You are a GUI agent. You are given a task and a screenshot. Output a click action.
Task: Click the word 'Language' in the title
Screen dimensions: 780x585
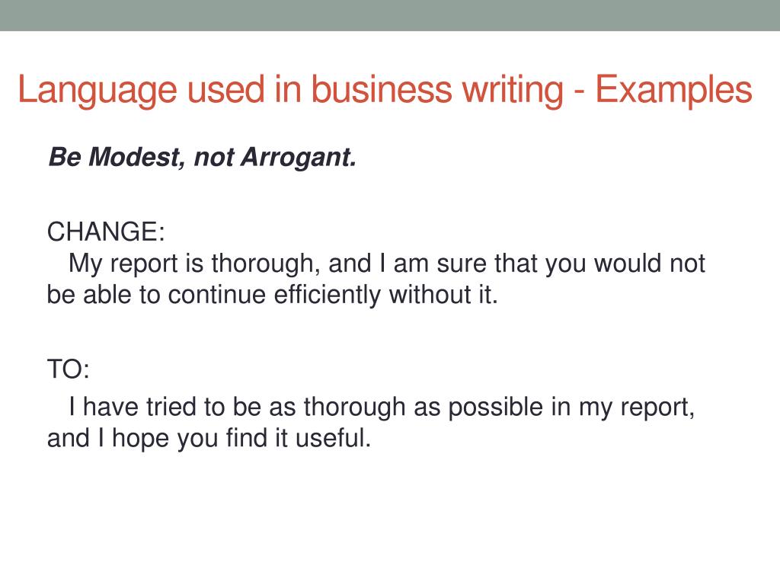point(97,91)
